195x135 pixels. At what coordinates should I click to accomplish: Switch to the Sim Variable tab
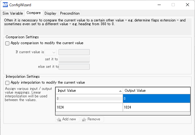(13, 13)
